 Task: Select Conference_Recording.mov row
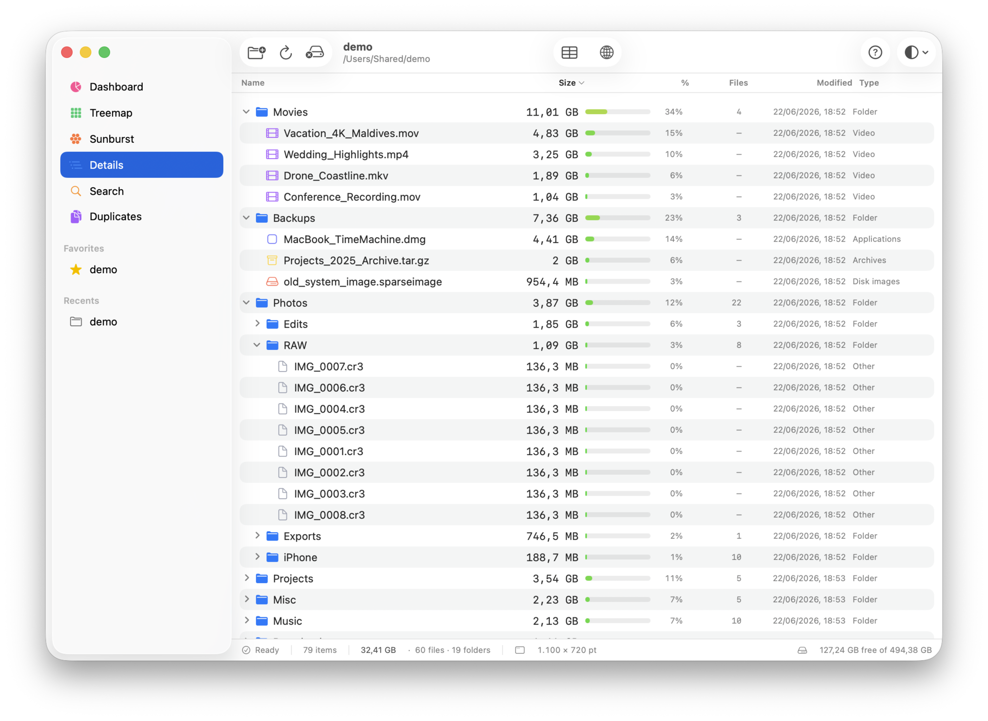(587, 197)
